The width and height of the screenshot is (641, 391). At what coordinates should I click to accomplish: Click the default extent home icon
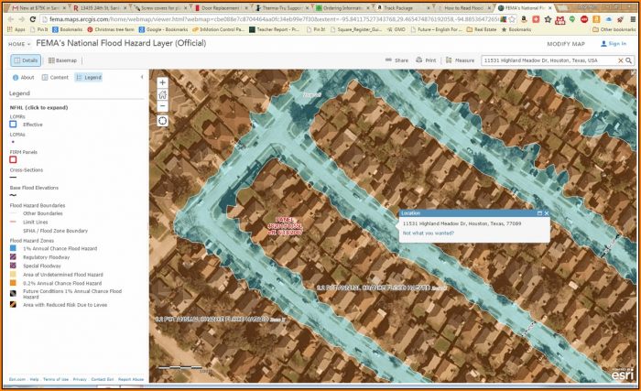pyautogui.click(x=162, y=93)
